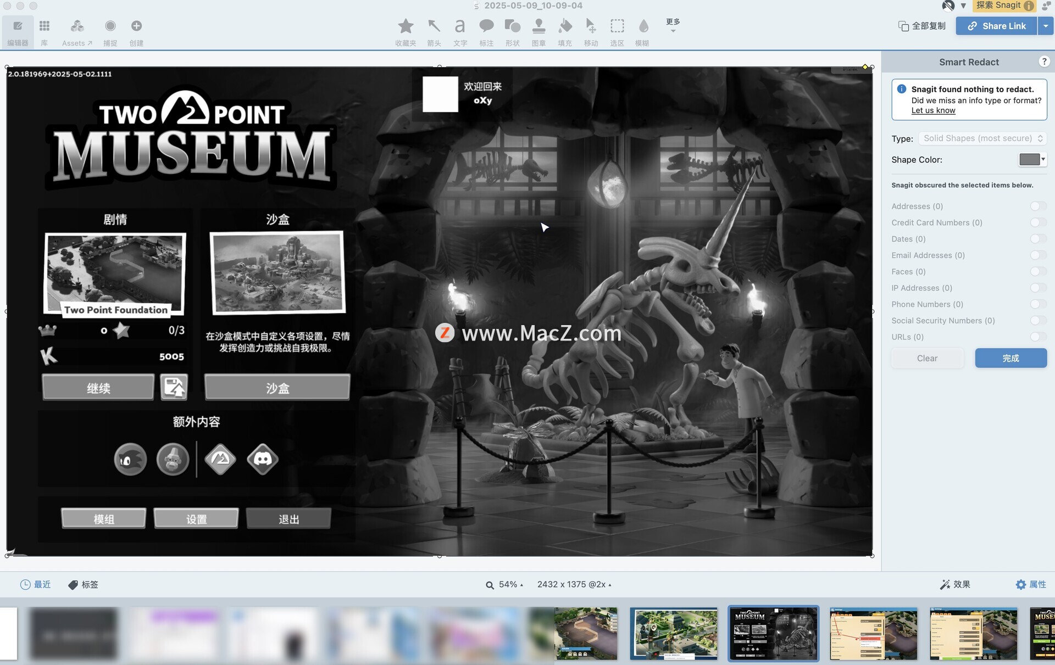The width and height of the screenshot is (1055, 665).
Task: Toggle the Faces redaction switch
Action: (1038, 271)
